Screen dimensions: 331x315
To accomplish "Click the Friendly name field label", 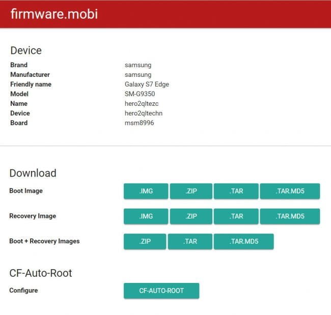I will coord(31,84).
